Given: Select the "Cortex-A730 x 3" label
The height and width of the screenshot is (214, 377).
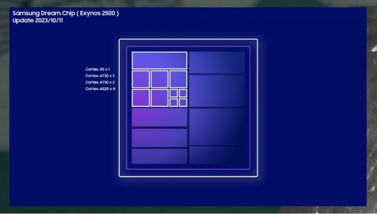Looking at the screenshot, I should coord(100,76).
